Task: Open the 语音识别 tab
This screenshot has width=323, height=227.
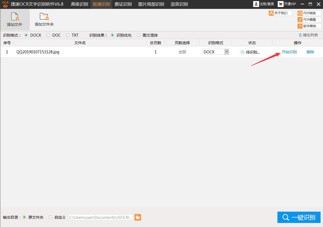Action: (x=179, y=4)
